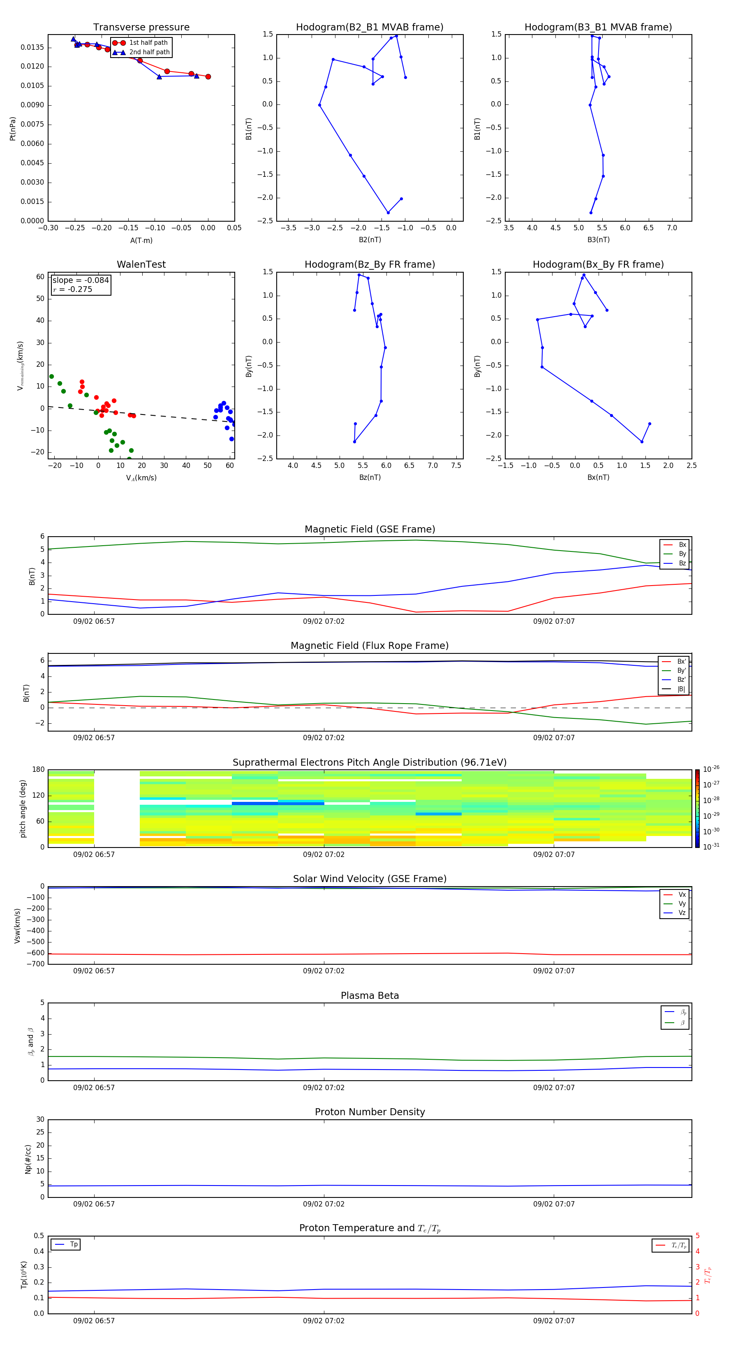The height and width of the screenshot is (1357, 740).
Task: Click 'Solar Wind Velocity (GSE Frame)' title
Action: click(370, 879)
